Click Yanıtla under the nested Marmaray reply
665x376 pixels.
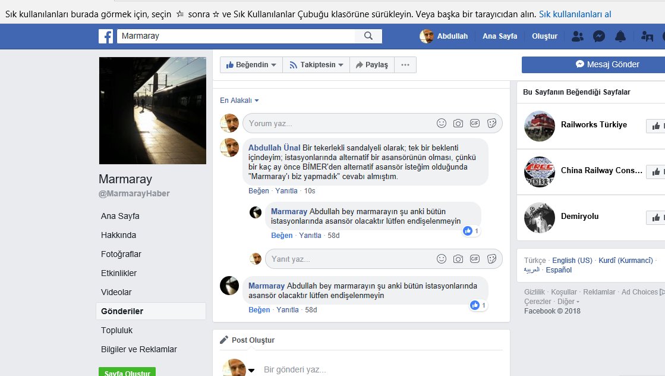[x=310, y=236]
